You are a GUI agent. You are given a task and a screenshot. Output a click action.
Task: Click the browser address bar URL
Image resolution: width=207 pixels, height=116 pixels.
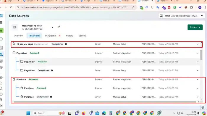[75, 7]
